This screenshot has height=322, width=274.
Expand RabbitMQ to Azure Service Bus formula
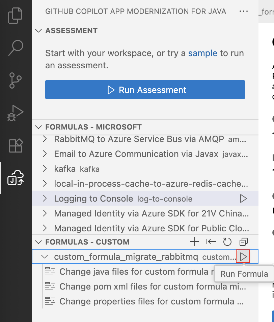pyautogui.click(x=45, y=139)
